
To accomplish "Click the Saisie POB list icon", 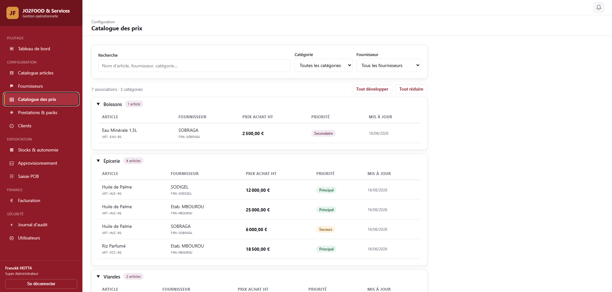I will coord(12,176).
